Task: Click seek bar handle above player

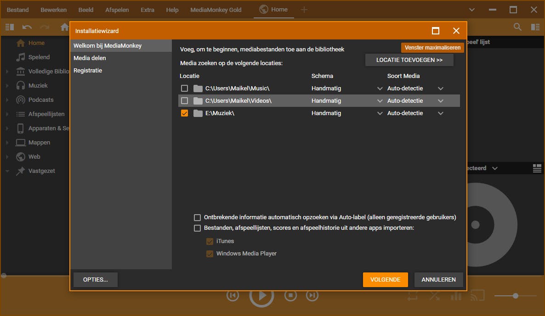Action: [x=4, y=276]
